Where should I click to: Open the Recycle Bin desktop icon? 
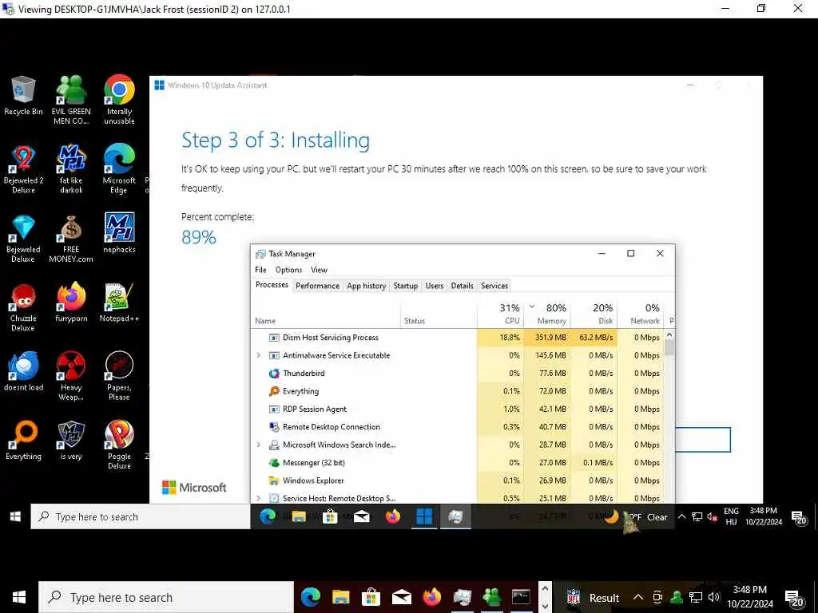click(x=23, y=96)
